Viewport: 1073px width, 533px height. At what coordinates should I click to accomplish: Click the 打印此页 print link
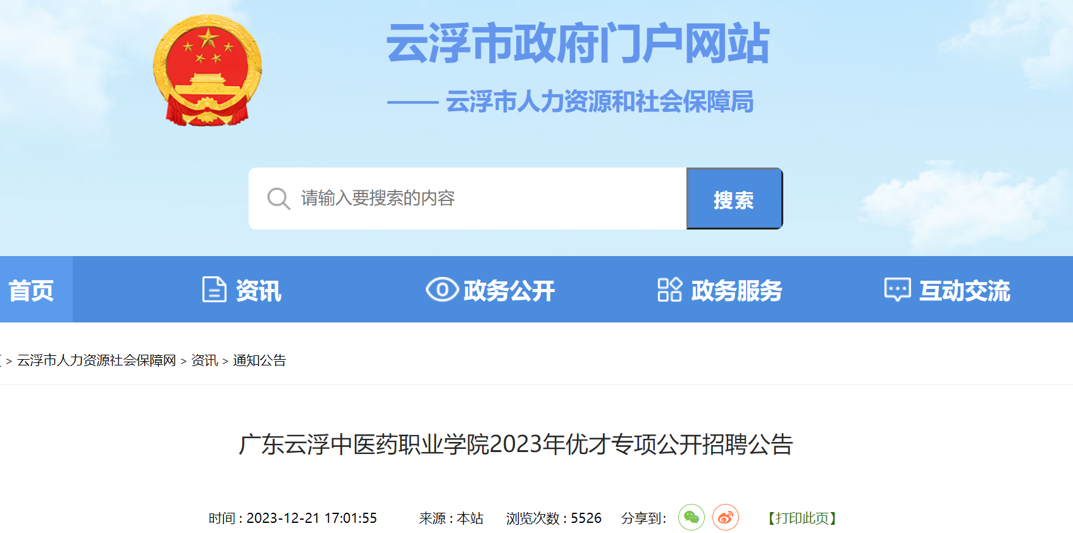[802, 518]
